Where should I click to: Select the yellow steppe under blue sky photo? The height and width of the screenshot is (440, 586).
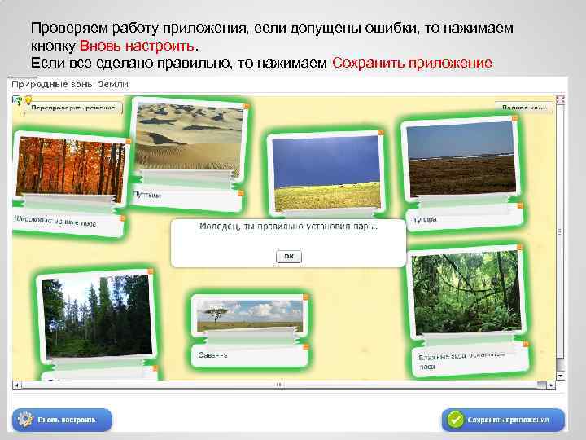coord(326,174)
